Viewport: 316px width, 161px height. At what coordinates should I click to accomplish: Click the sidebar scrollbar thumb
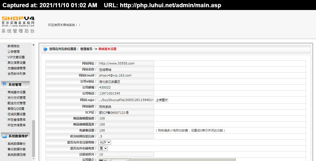coord(33,138)
